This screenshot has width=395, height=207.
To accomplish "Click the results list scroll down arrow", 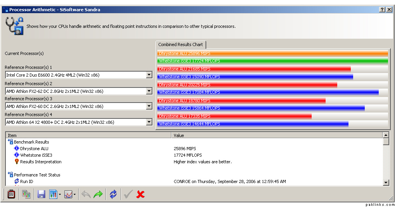I will 386,183.
